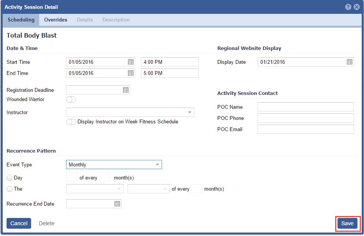The height and width of the screenshot is (236, 364).
Task: Select the Day radio button
Action: pos(10,178)
